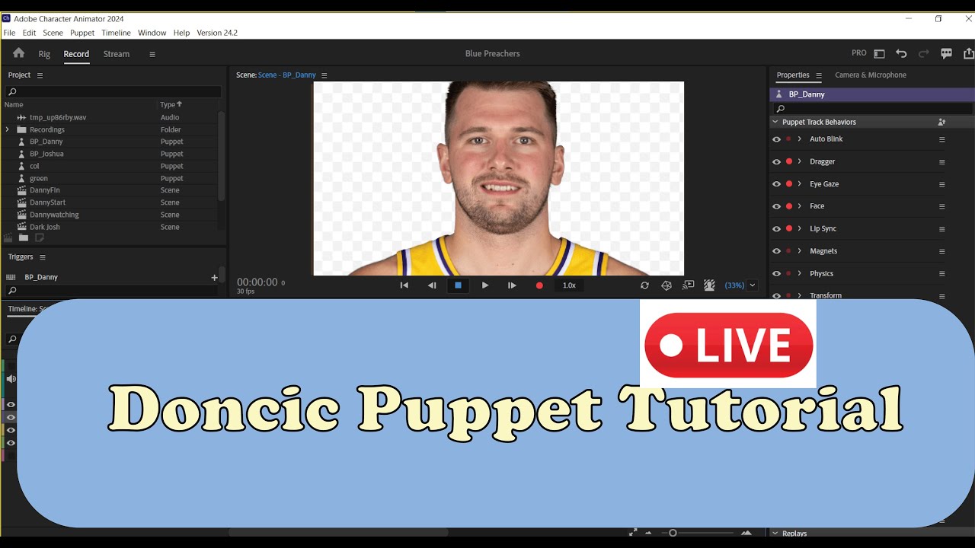Click the 3D gem icon in scene controls
Image resolution: width=975 pixels, height=548 pixels.
pyautogui.click(x=667, y=285)
